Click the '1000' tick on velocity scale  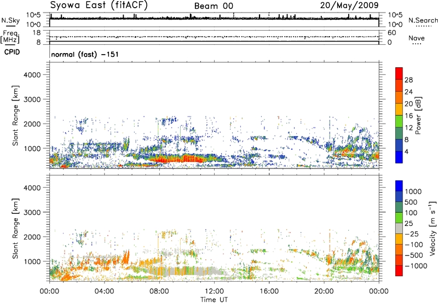[x=413, y=191]
